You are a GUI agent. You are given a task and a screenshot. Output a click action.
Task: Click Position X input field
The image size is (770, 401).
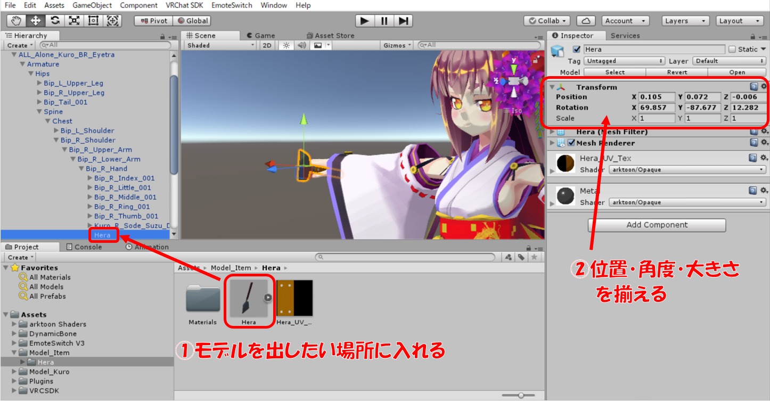(657, 97)
